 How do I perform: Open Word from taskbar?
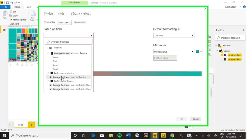click(x=128, y=135)
